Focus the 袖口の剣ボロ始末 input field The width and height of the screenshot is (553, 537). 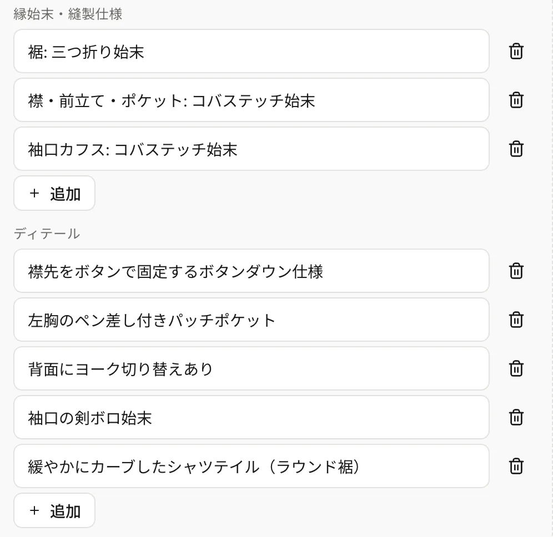tap(252, 418)
